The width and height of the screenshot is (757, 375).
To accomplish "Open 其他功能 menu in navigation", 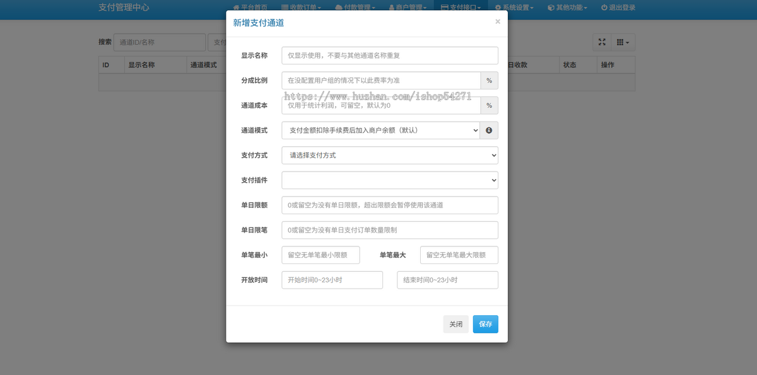I will click(568, 8).
